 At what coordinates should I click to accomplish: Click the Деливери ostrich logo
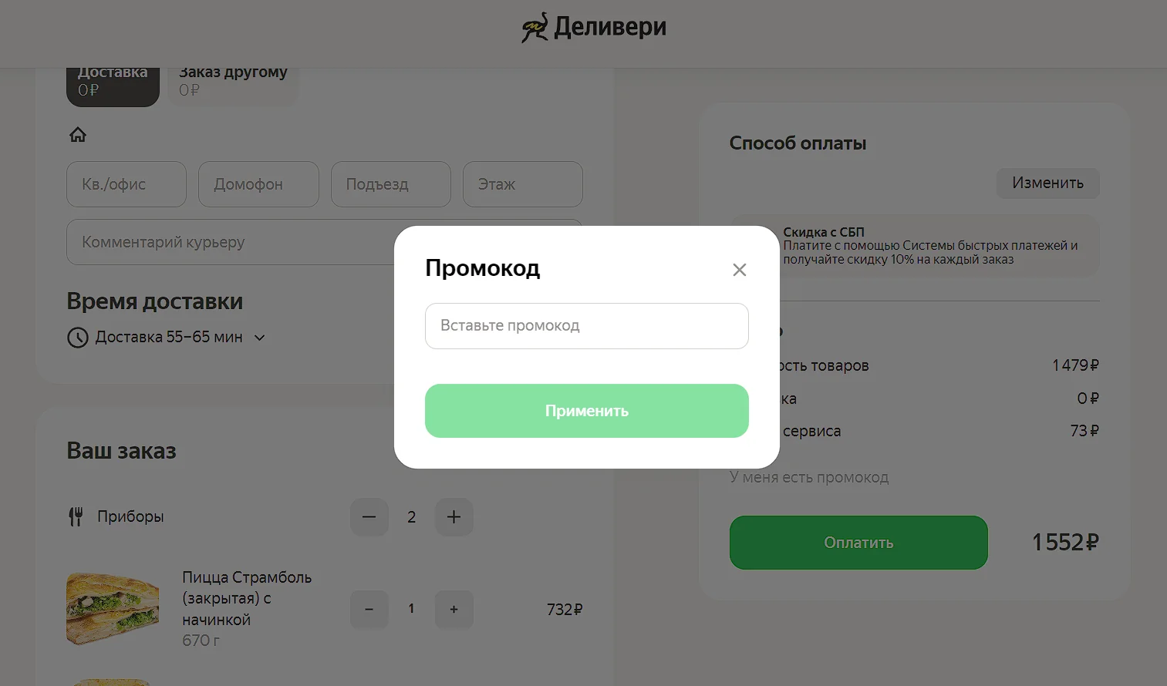[534, 28]
